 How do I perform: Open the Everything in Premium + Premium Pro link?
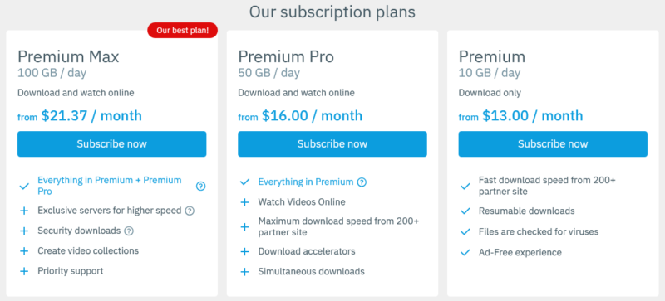click(x=110, y=186)
